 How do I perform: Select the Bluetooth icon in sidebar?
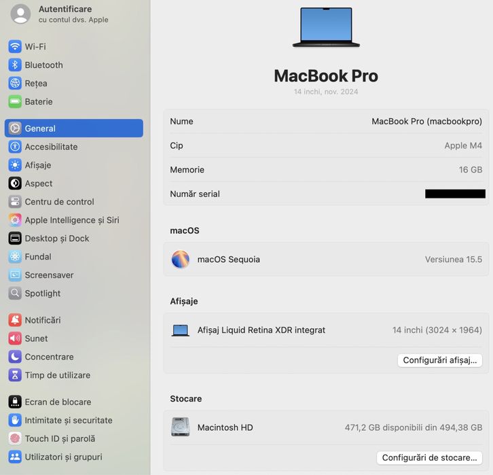15,65
